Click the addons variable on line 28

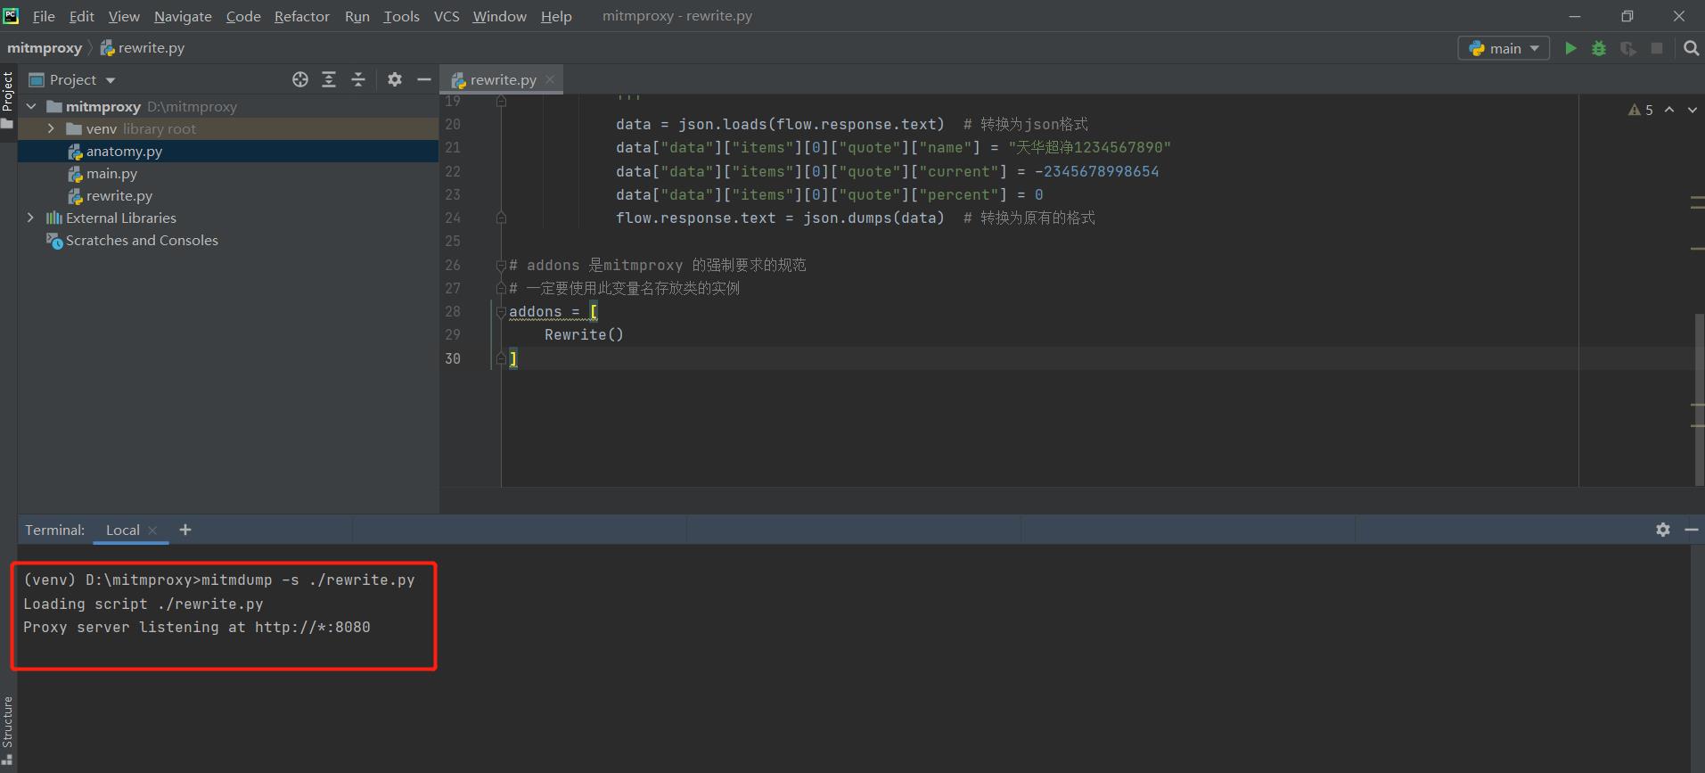(535, 311)
